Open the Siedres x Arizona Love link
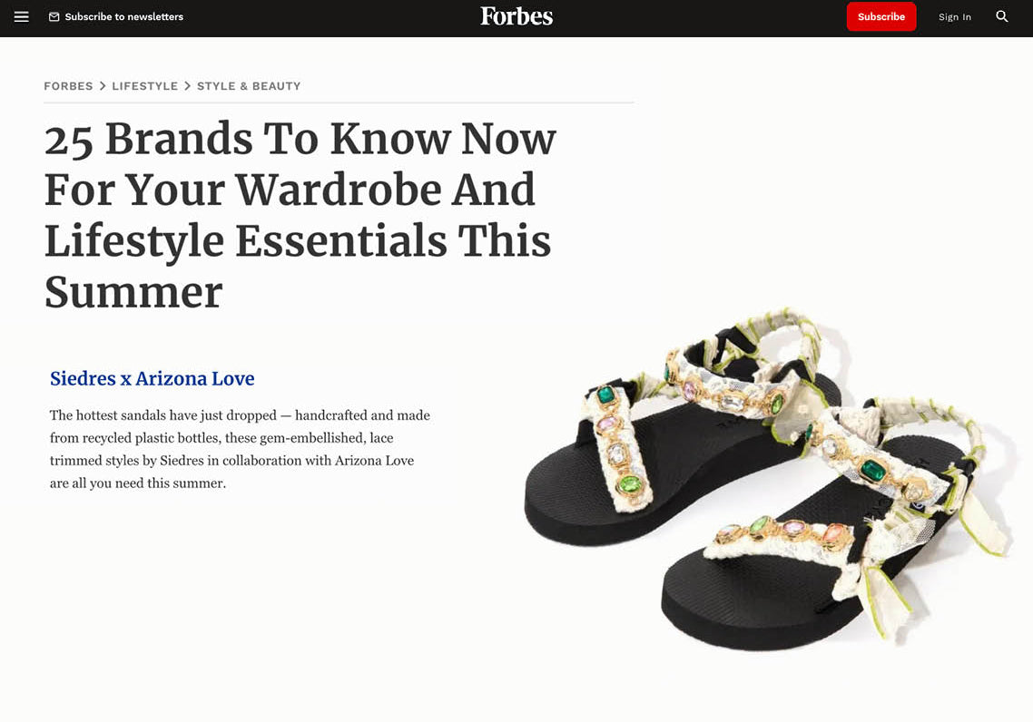 pos(152,378)
